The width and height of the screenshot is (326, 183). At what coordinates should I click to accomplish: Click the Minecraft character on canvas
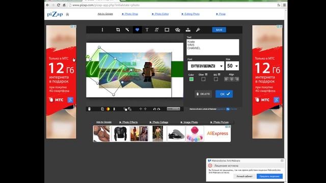148,72
